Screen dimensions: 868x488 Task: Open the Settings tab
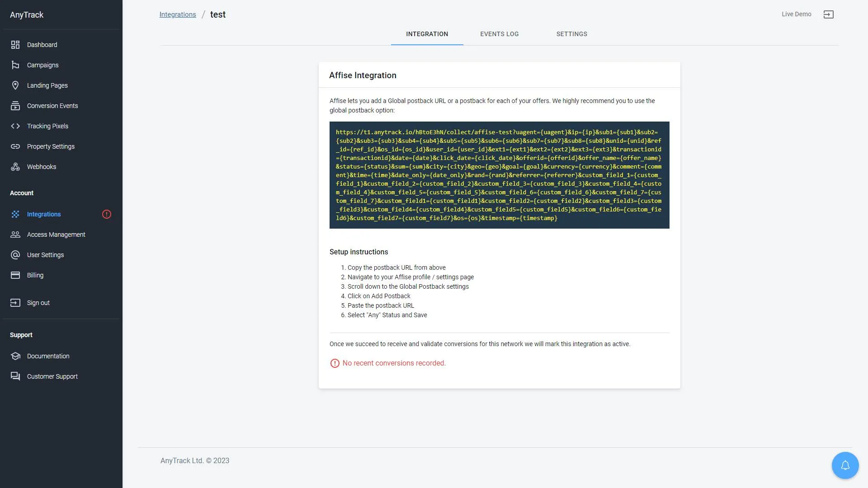coord(571,34)
